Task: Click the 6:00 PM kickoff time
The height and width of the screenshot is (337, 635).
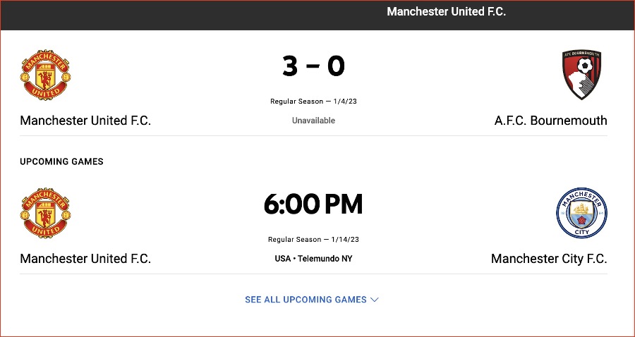Action: click(313, 204)
